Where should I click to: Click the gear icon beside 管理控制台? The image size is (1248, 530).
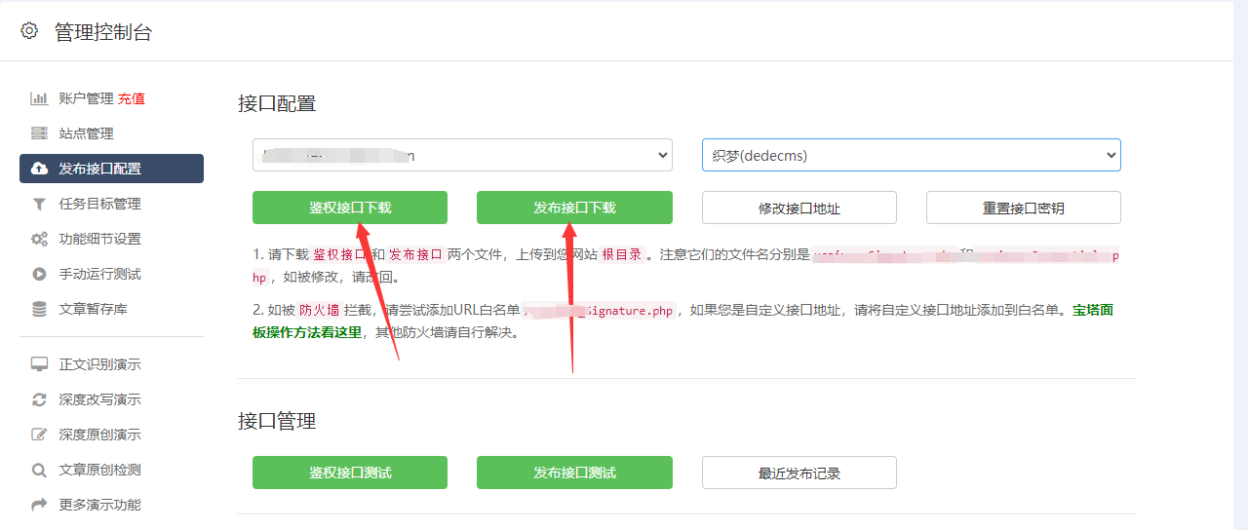pos(29,31)
